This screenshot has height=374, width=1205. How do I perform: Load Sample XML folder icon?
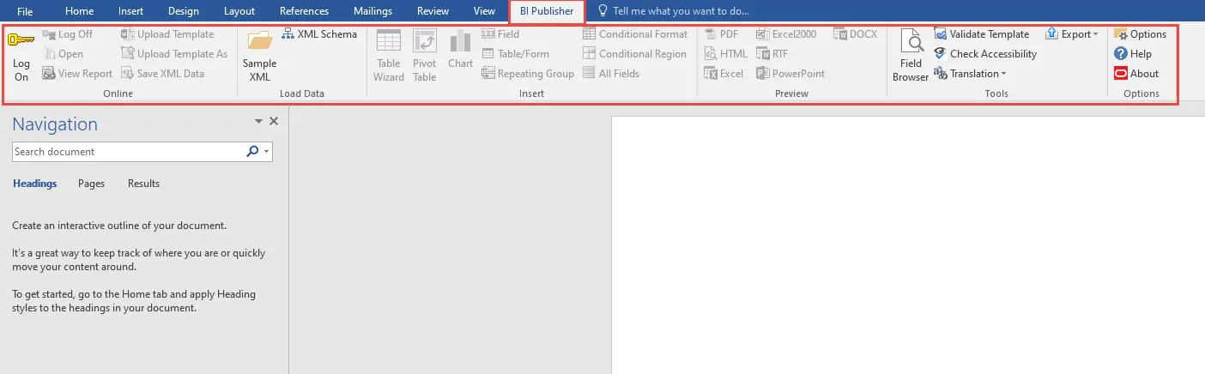click(259, 40)
